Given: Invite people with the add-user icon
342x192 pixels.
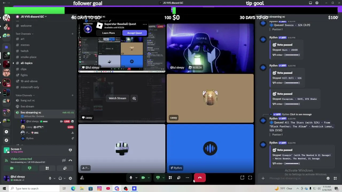Looking at the screenshot, I should tap(82, 178).
